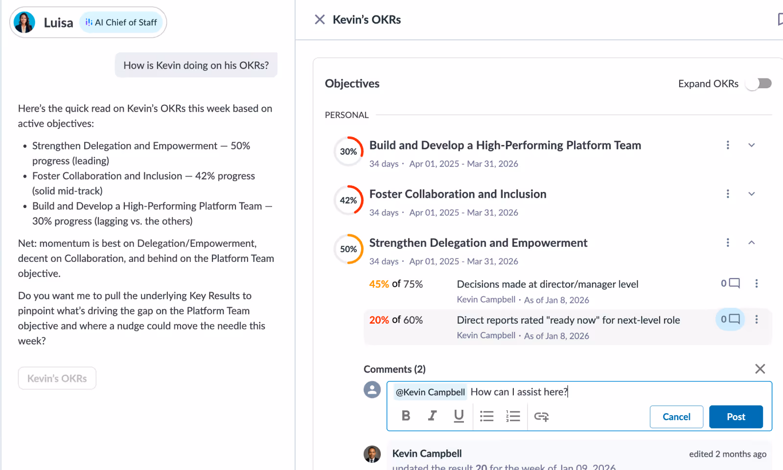Open options menu for Strengthen Delegation objective
The image size is (783, 470).
click(728, 242)
